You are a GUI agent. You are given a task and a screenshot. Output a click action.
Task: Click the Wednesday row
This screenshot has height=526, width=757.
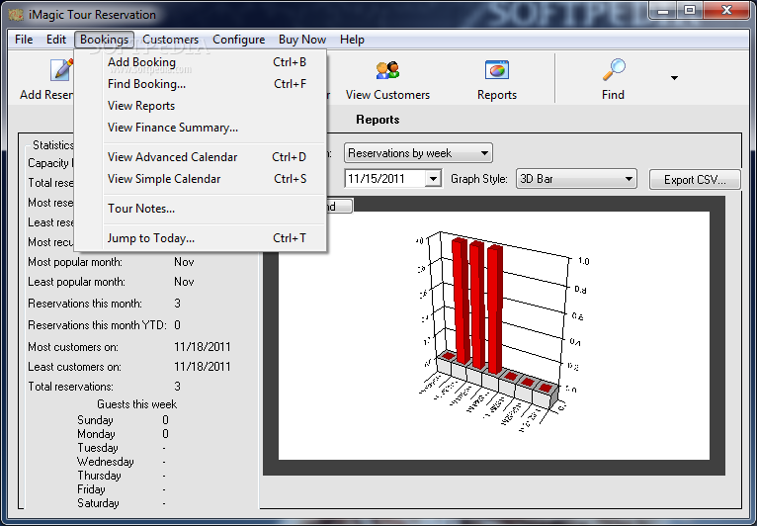123,462
